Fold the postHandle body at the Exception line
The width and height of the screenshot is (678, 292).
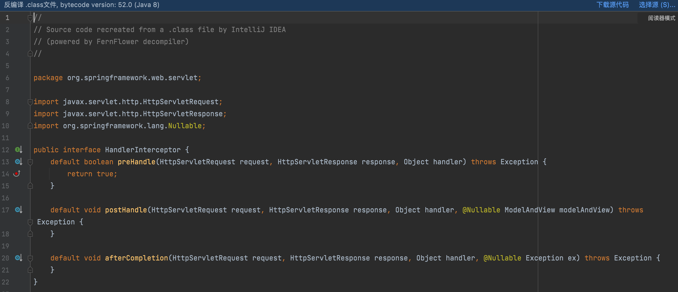click(x=30, y=222)
